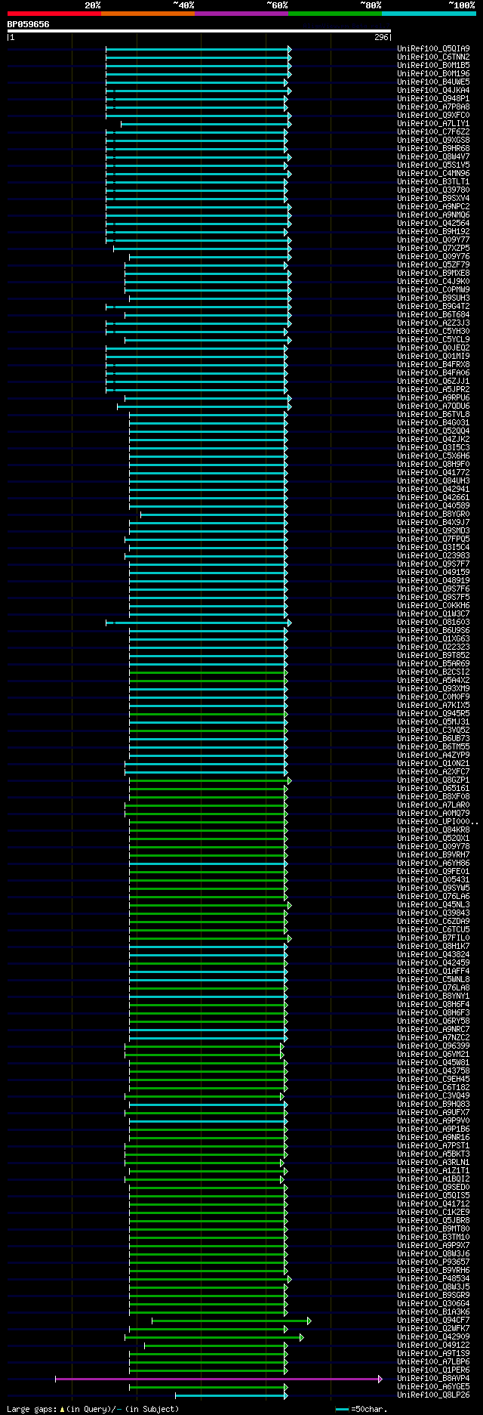Open hit UniRef100_Q7XZP5
Image resolution: width=483 pixels, height=1415 pixels.
pyautogui.click(x=433, y=249)
